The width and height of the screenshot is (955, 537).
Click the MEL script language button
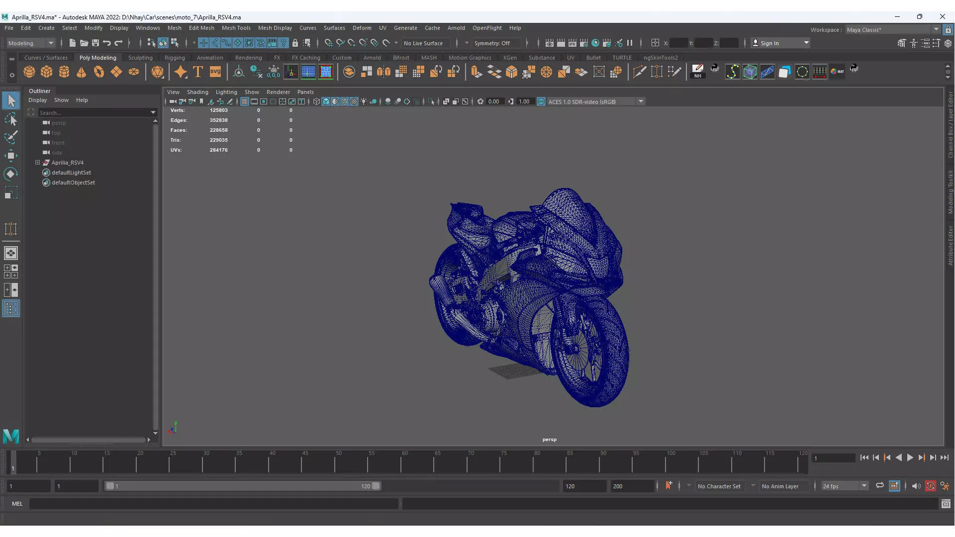click(17, 504)
